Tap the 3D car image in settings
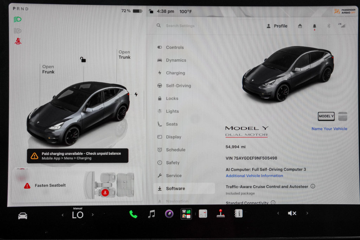The image size is (360, 240). (288, 73)
